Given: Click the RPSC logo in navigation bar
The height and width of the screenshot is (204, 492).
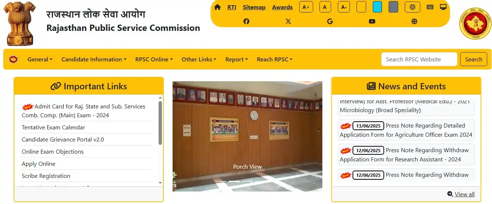Looking at the screenshot, I should (14, 59).
